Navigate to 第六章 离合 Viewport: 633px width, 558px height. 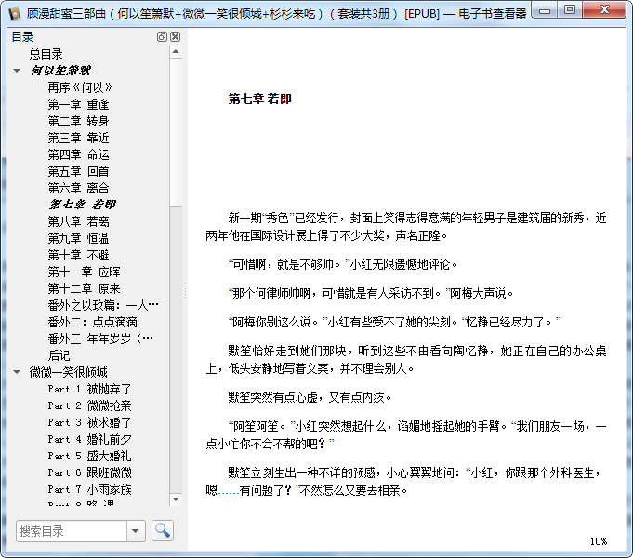pos(78,188)
